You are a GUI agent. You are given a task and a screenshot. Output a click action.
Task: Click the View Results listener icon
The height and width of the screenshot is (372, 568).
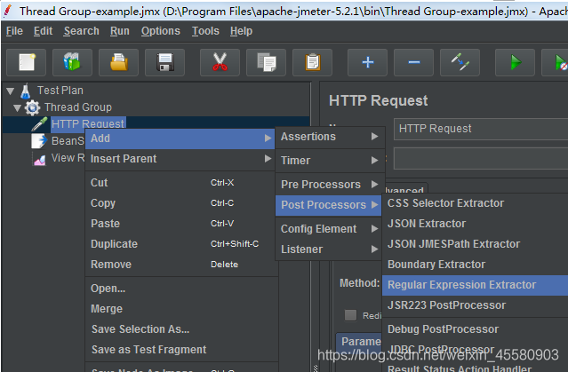(x=39, y=158)
